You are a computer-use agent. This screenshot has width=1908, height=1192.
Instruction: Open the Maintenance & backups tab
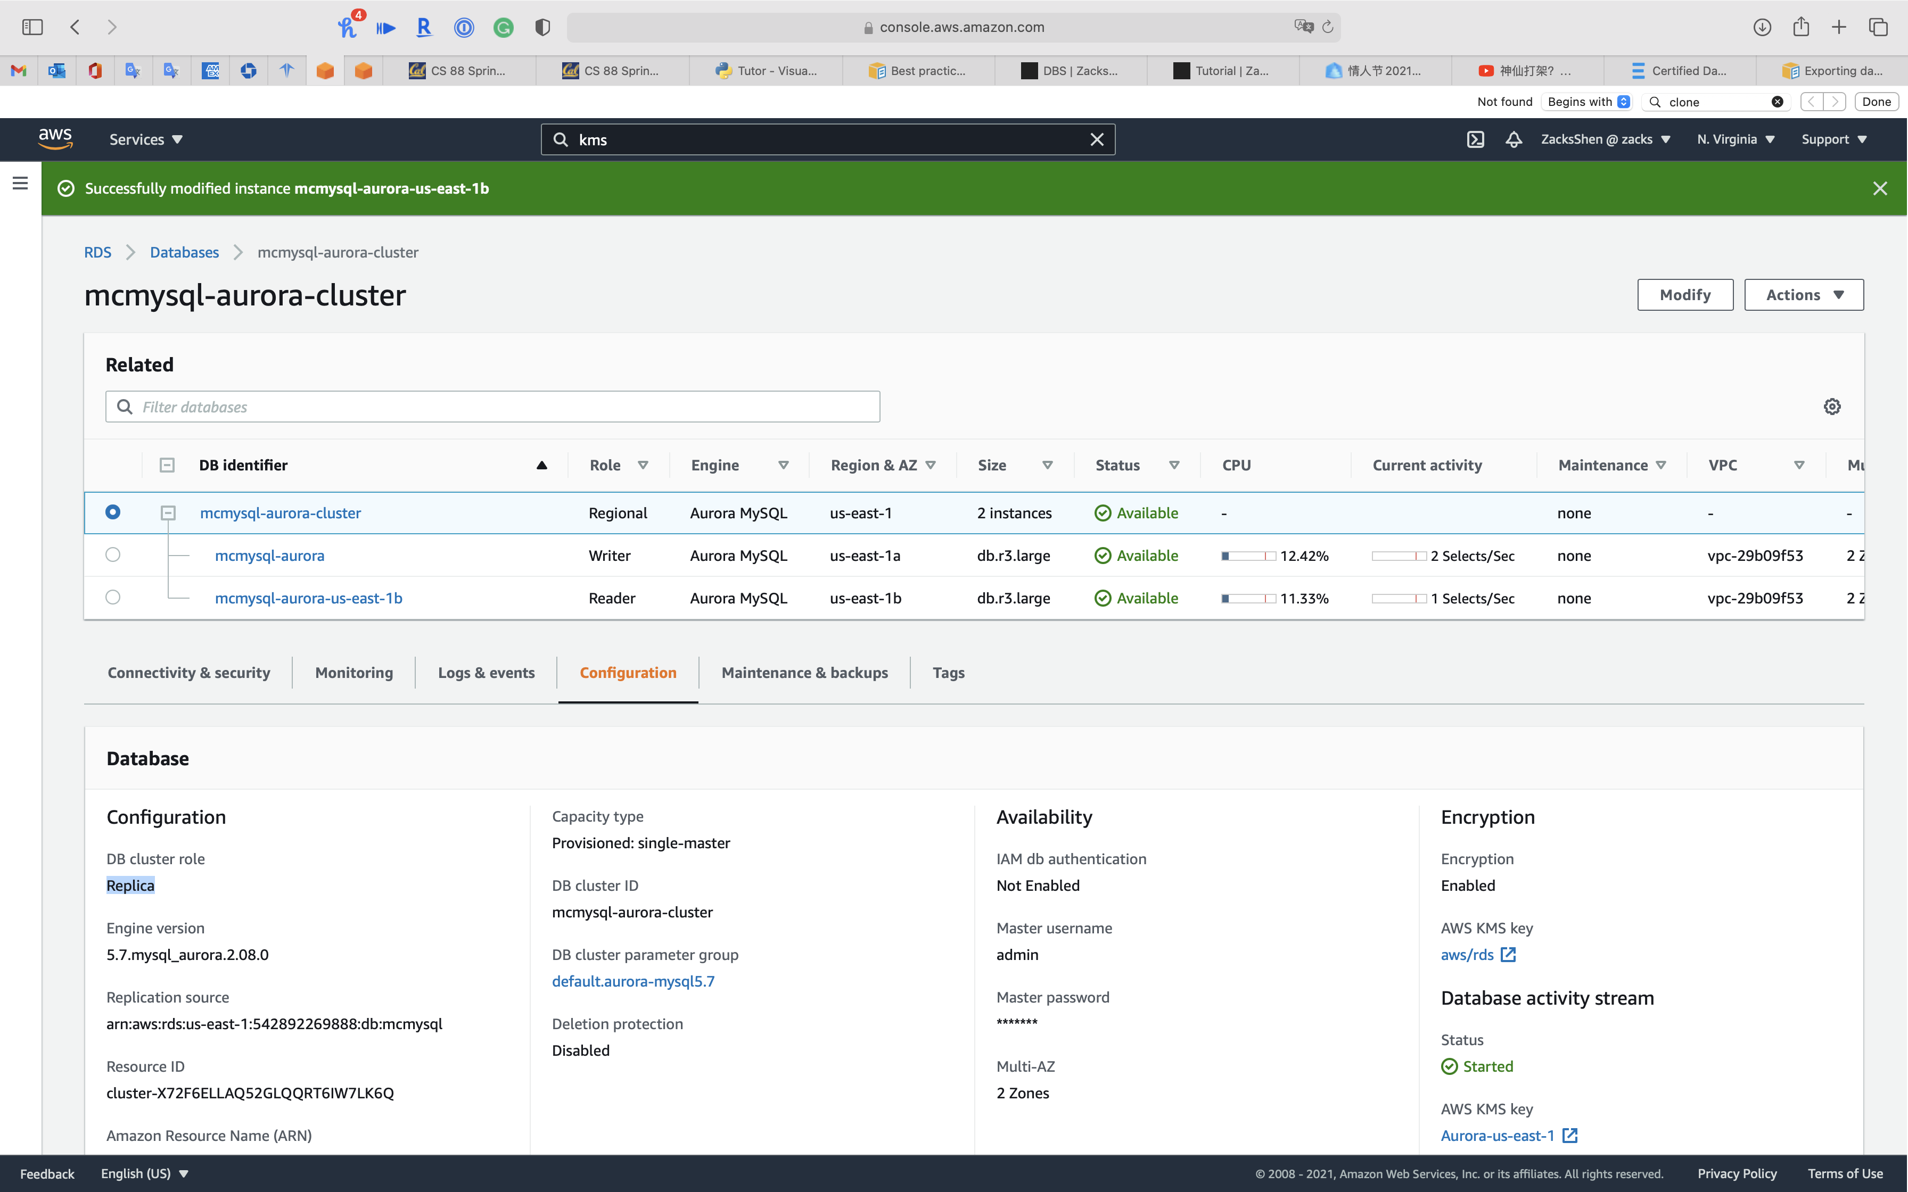click(x=804, y=673)
